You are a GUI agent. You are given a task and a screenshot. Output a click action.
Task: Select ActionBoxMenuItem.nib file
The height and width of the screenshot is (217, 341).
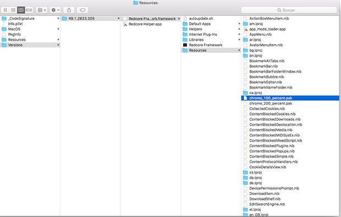[x=290, y=19]
